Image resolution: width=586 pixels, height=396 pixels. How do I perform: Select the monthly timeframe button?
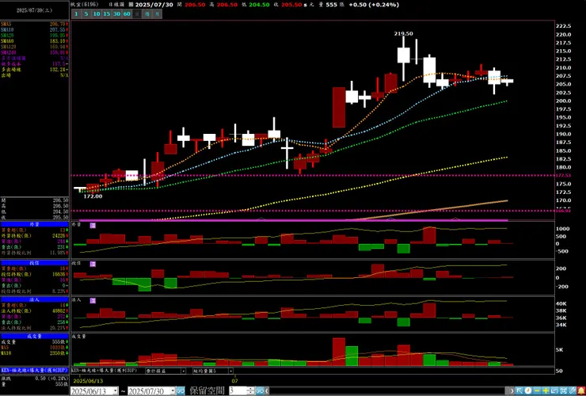coord(158,13)
